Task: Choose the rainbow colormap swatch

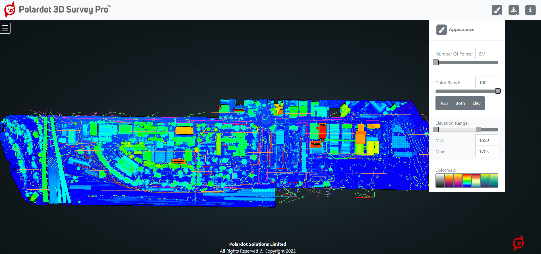Action: (467, 181)
